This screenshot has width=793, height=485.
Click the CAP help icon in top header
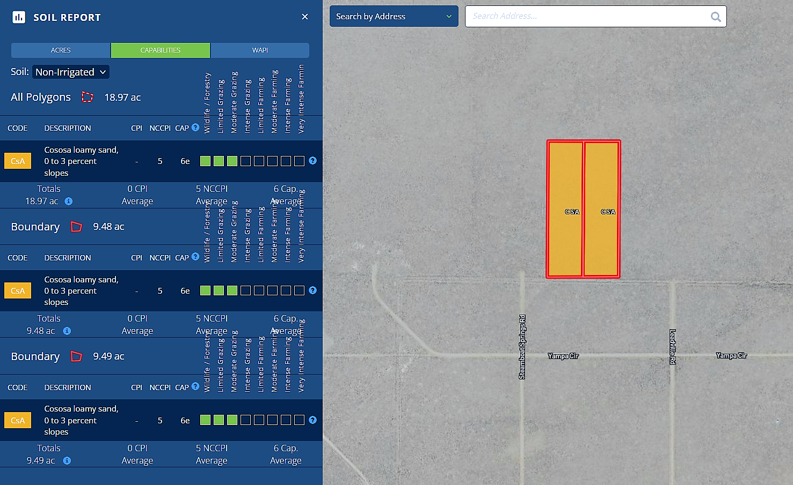(x=195, y=128)
